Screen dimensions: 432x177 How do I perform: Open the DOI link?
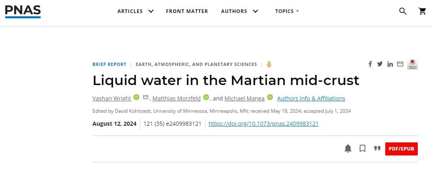click(263, 124)
